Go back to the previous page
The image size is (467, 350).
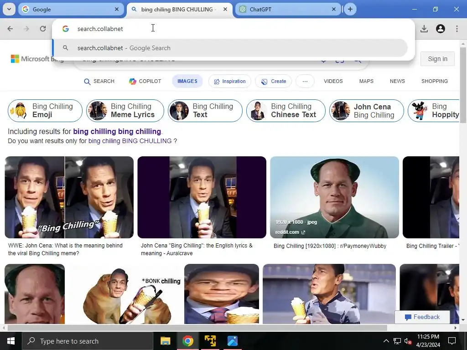pos(10,29)
